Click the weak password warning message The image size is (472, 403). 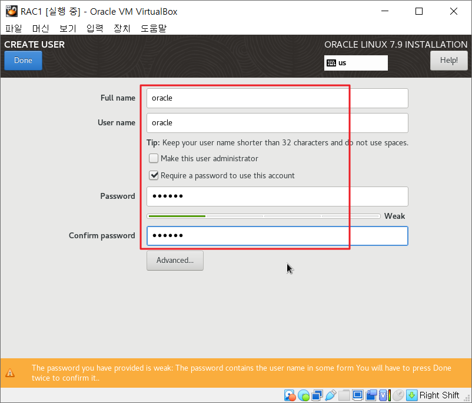(x=241, y=373)
